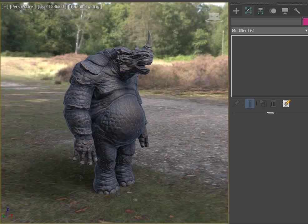Click the panel divider grip handle

(271, 113)
